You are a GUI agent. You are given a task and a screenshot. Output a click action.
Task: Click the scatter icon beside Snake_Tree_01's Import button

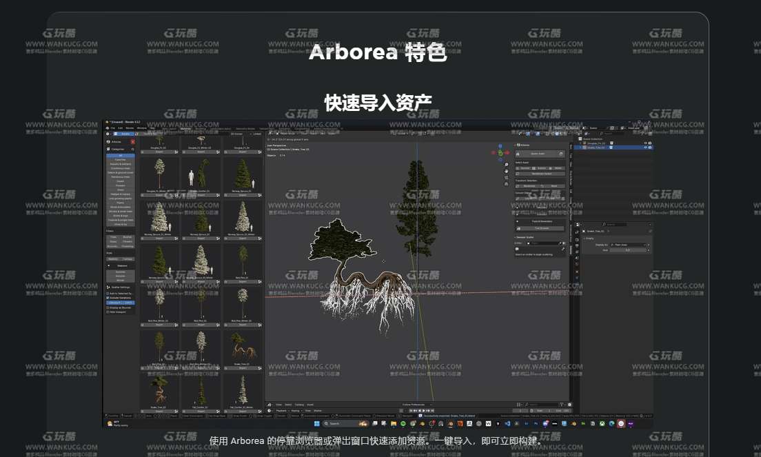(x=260, y=368)
